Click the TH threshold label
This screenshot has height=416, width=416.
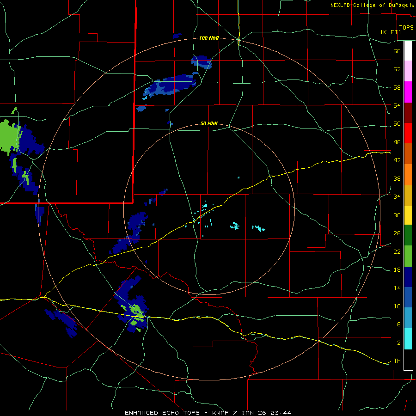tap(397, 361)
